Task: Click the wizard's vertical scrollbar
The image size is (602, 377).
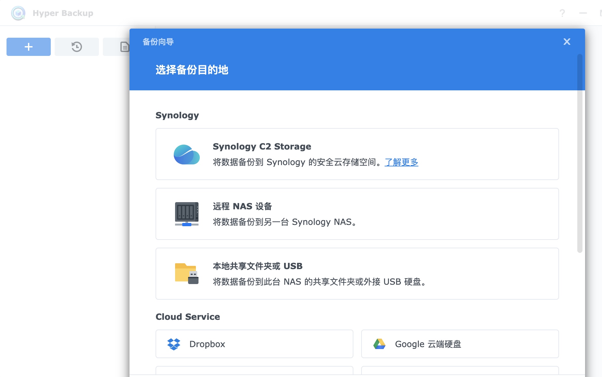Action: pos(580,153)
